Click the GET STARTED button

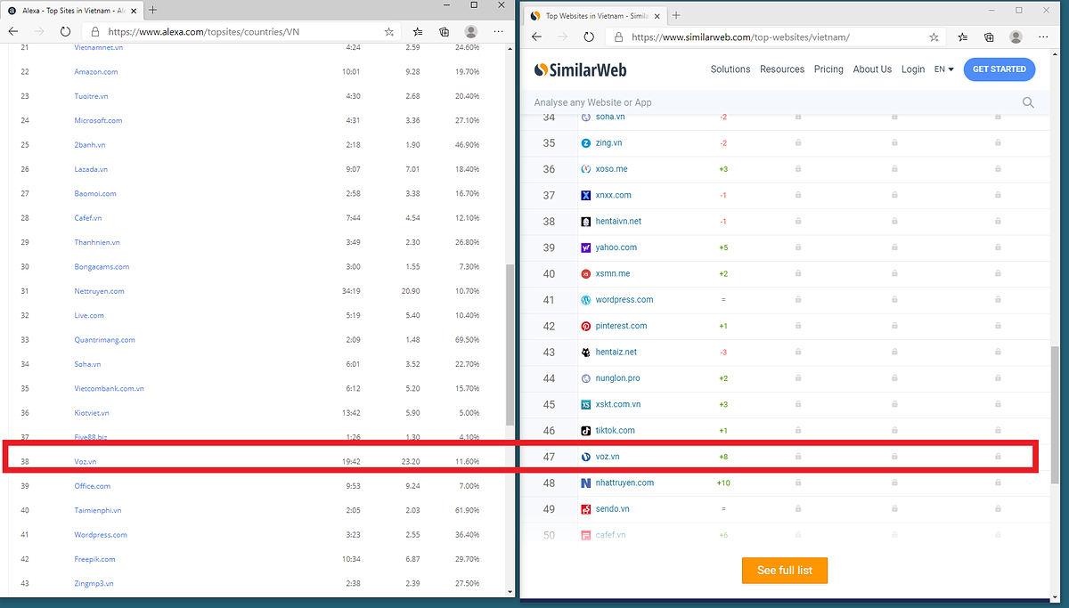tap(1000, 69)
